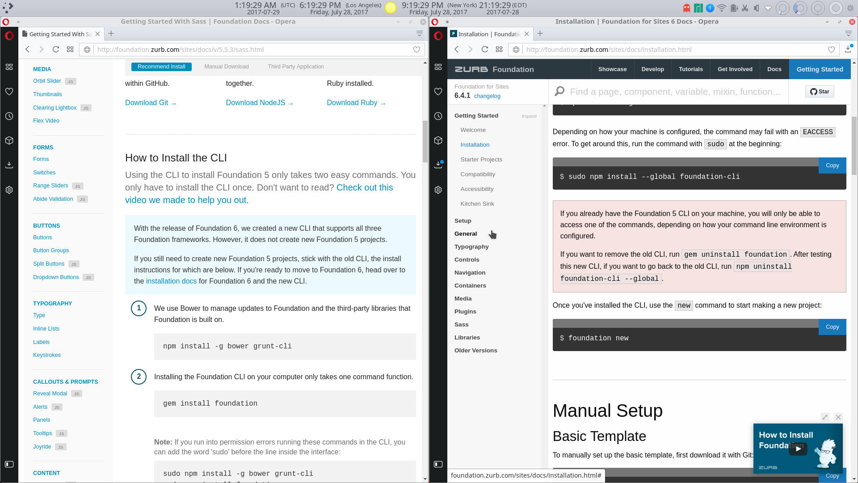858x483 pixels.
Task: Open new tab in right Opera window
Action: pos(540,34)
